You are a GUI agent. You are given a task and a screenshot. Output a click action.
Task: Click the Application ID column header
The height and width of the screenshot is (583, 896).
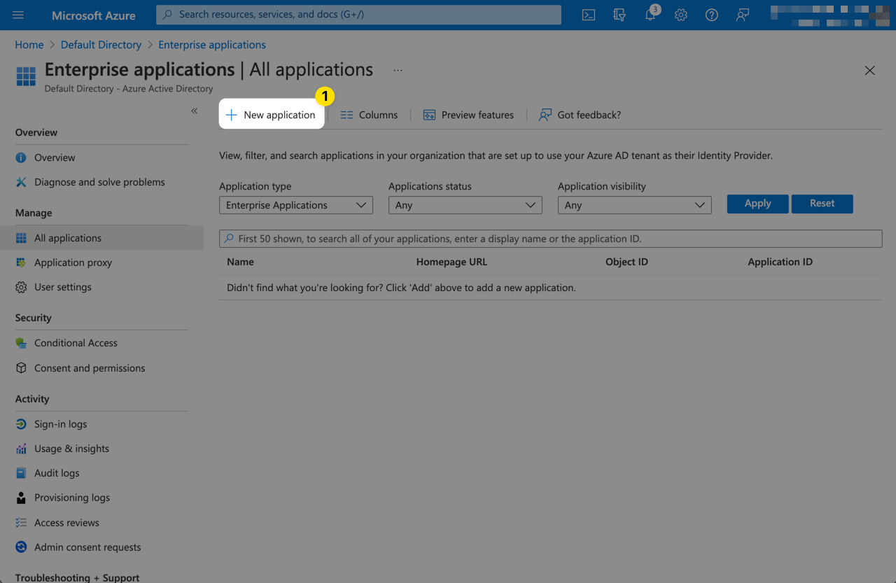[x=780, y=262]
